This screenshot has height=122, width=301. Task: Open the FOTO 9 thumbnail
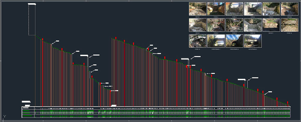[x=234, y=25]
